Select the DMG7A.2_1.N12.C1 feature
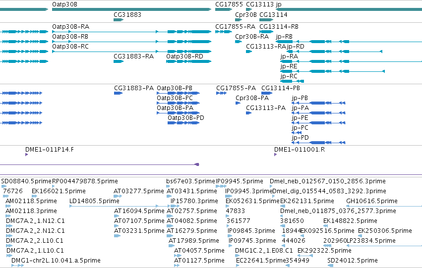 click(9, 226)
